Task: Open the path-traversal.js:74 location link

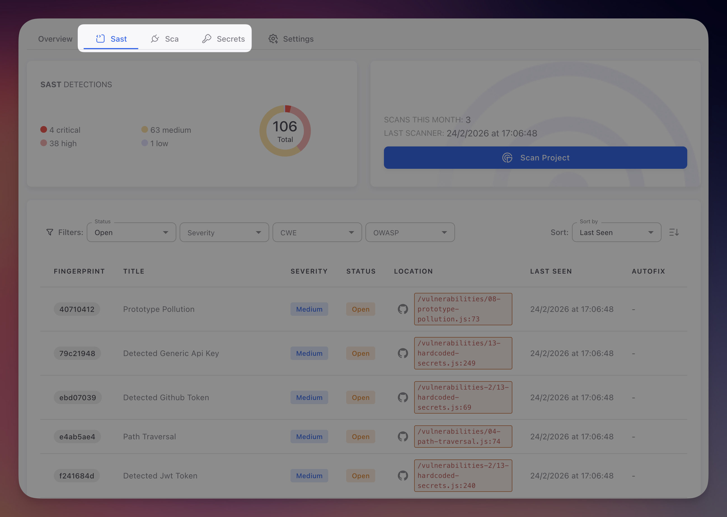Action: tap(463, 437)
